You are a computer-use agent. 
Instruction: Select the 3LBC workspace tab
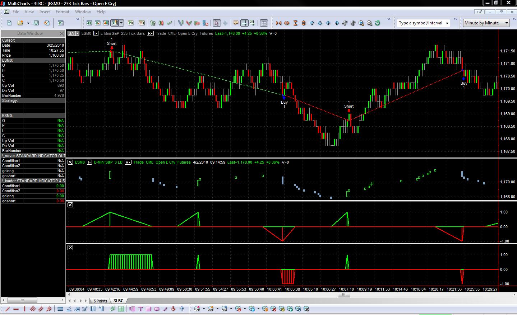coord(118,301)
